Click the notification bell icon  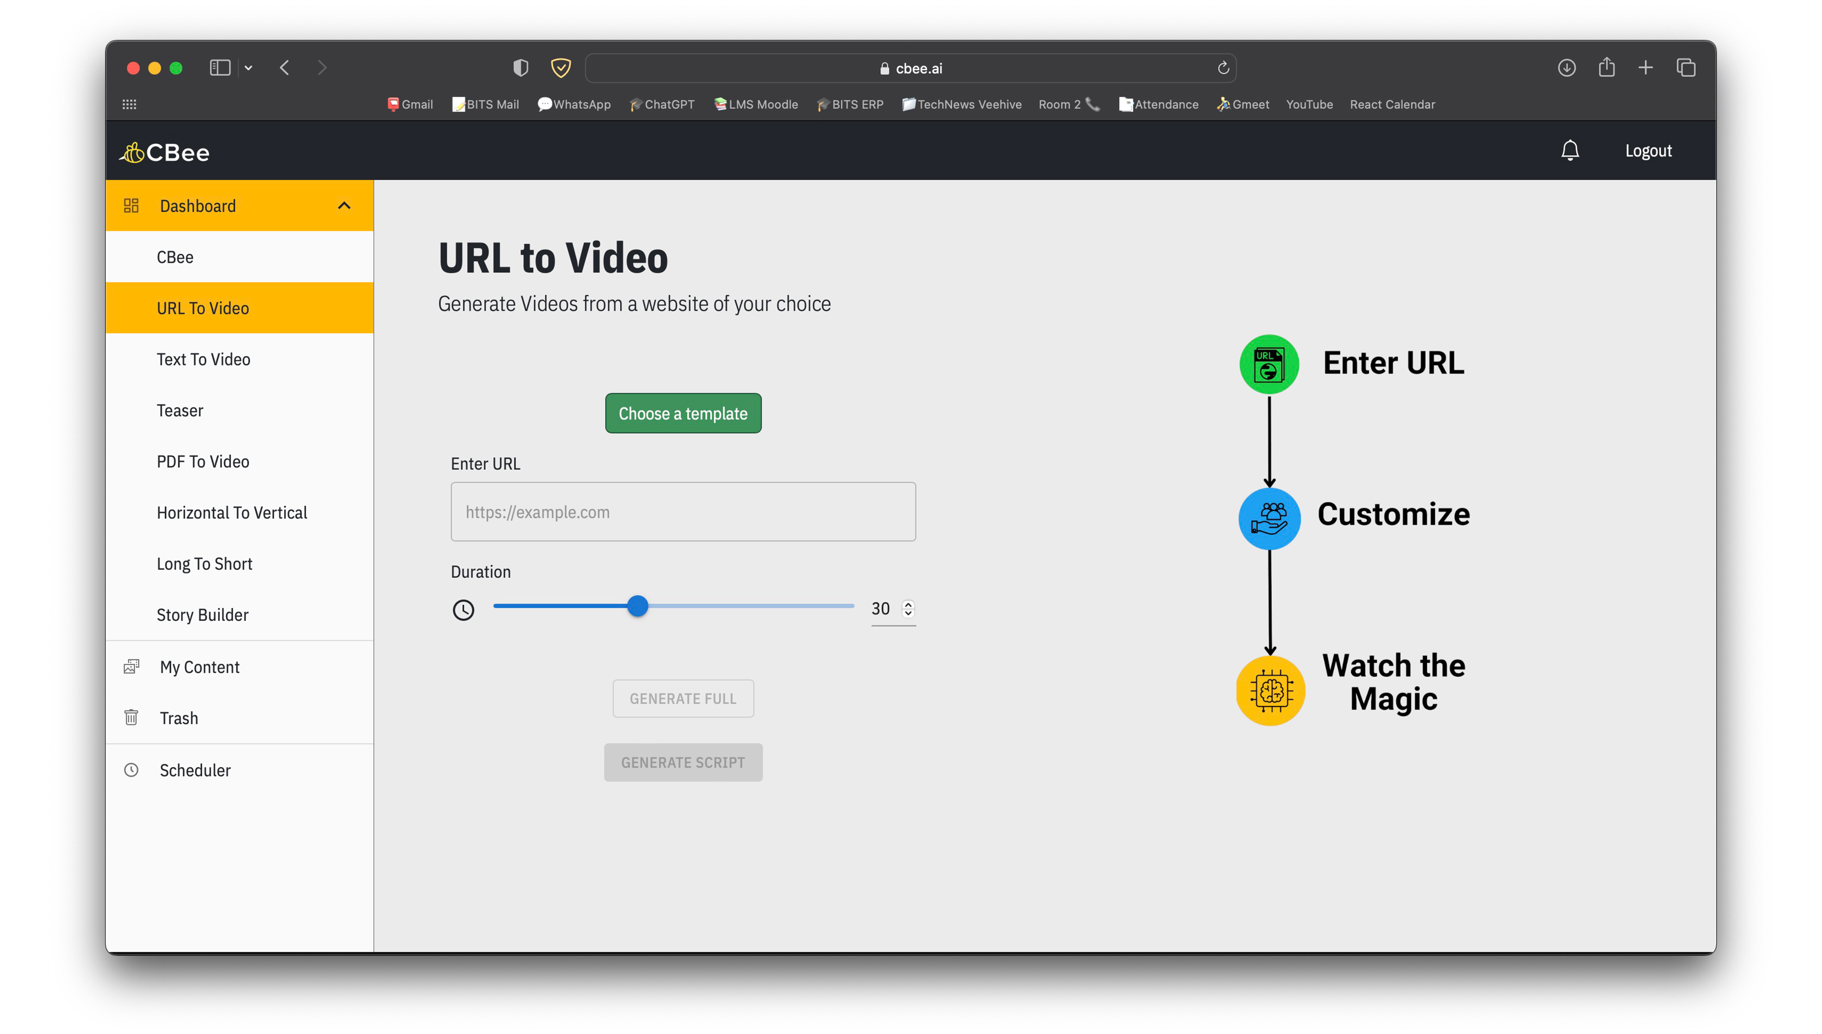(1569, 150)
